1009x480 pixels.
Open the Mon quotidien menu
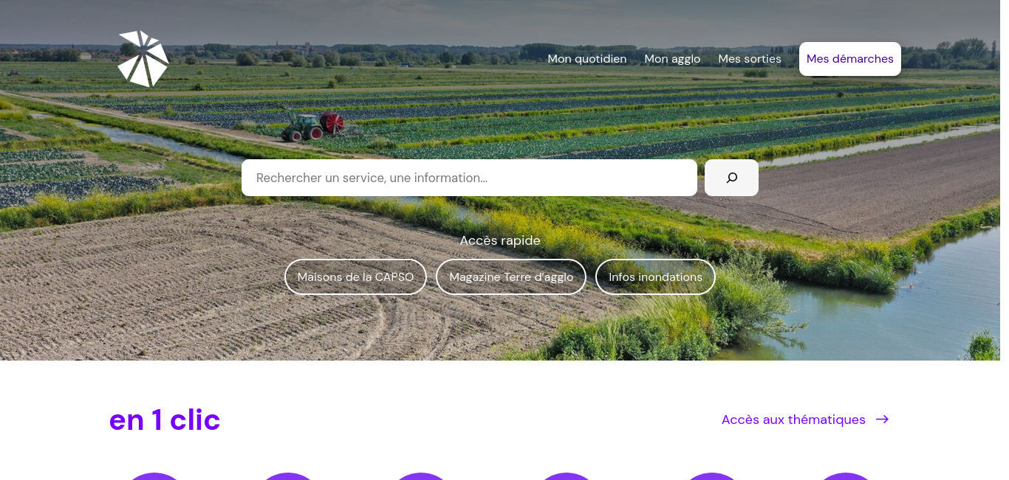click(x=587, y=59)
